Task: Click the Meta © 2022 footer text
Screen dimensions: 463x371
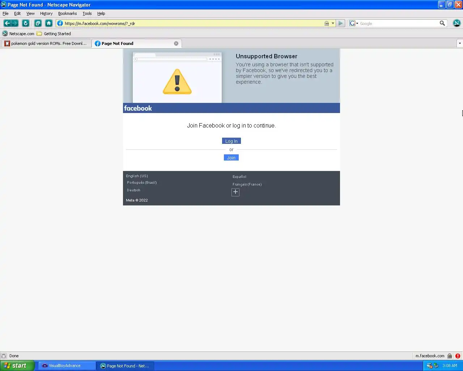Action: (137, 200)
